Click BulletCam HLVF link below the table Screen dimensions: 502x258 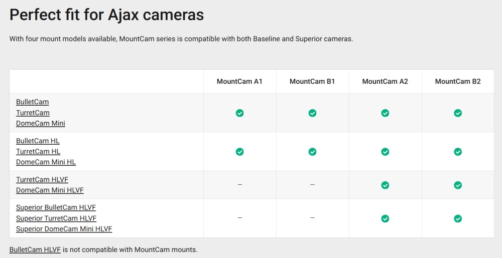coord(35,249)
